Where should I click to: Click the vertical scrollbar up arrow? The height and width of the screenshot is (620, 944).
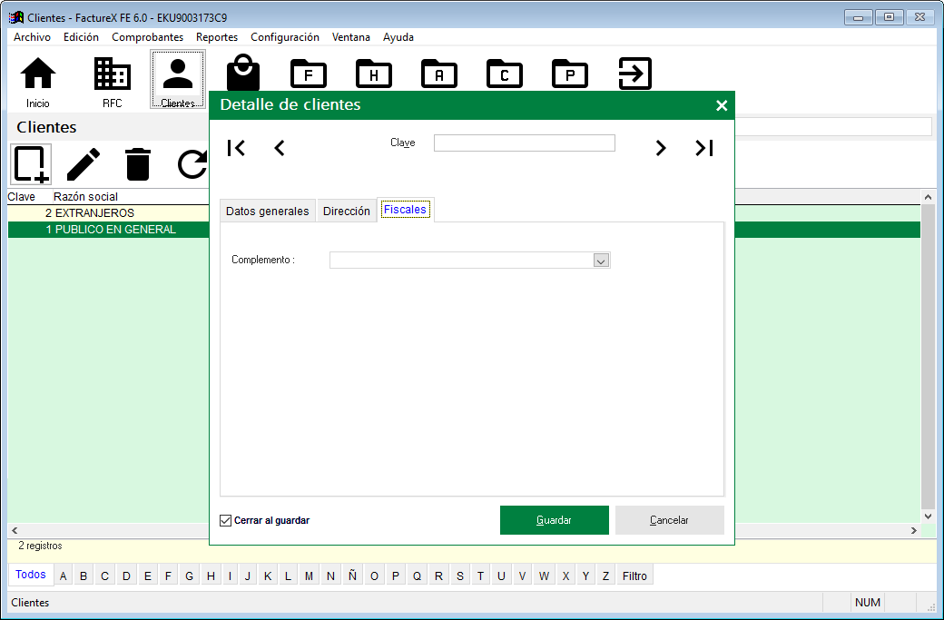pos(928,197)
